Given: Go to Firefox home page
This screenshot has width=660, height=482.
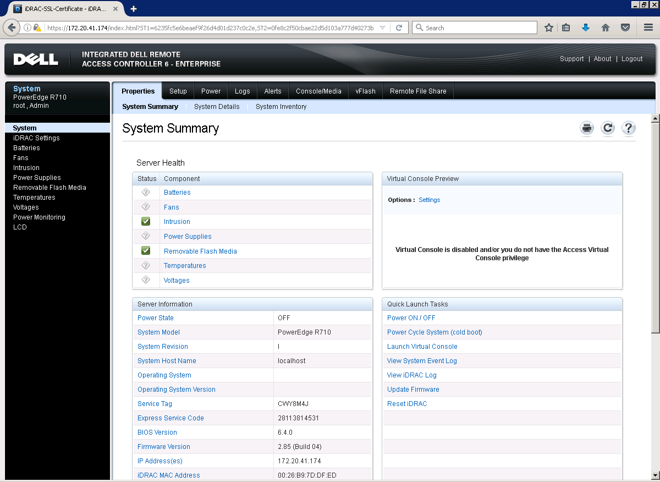Looking at the screenshot, I should click(605, 27).
